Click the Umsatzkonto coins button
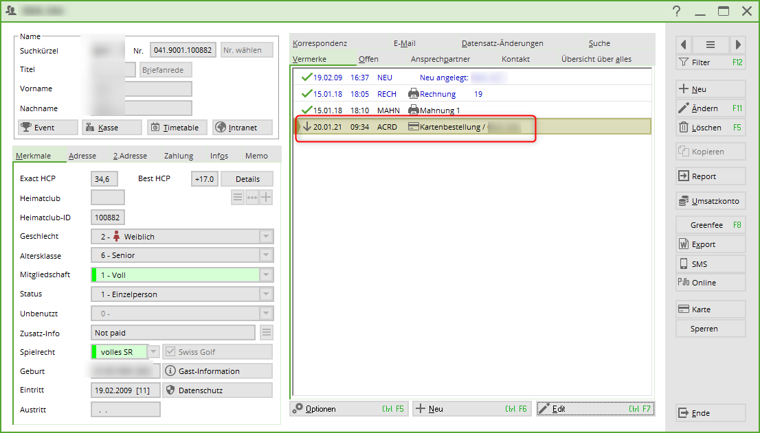The height and width of the screenshot is (433, 760). [710, 201]
